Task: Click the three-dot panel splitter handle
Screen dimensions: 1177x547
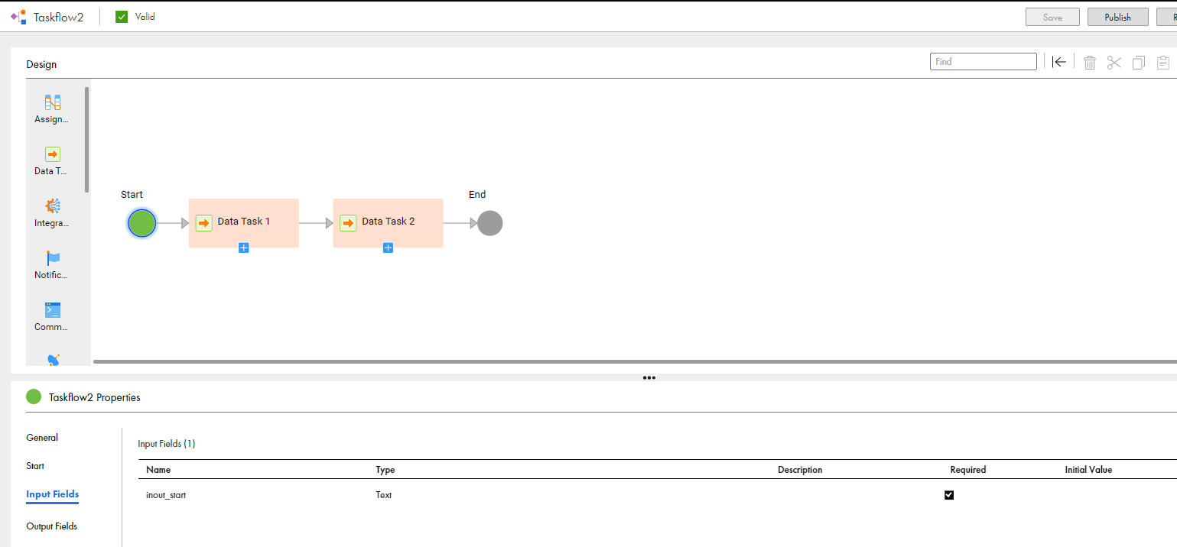Action: coord(649,377)
